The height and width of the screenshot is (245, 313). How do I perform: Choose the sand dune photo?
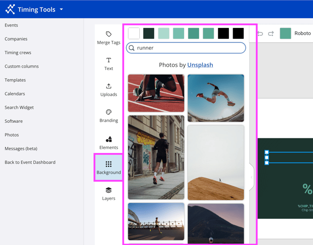(x=216, y=163)
